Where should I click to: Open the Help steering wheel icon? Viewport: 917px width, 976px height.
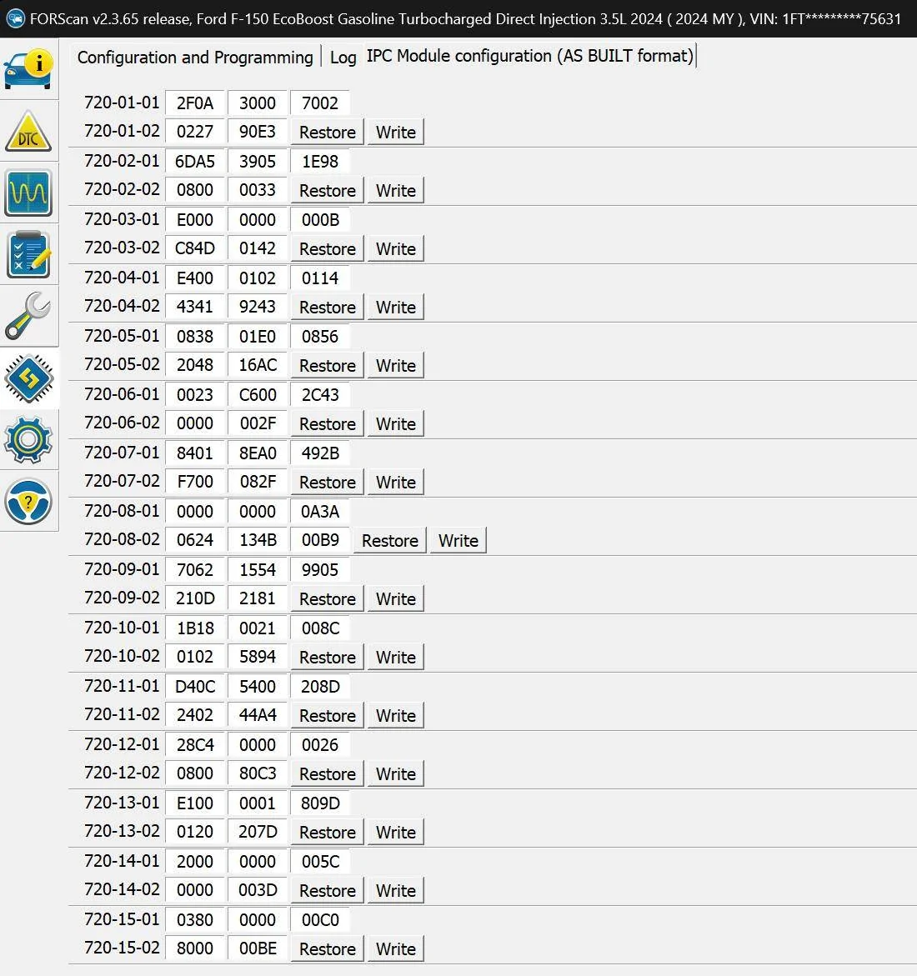pyautogui.click(x=28, y=502)
